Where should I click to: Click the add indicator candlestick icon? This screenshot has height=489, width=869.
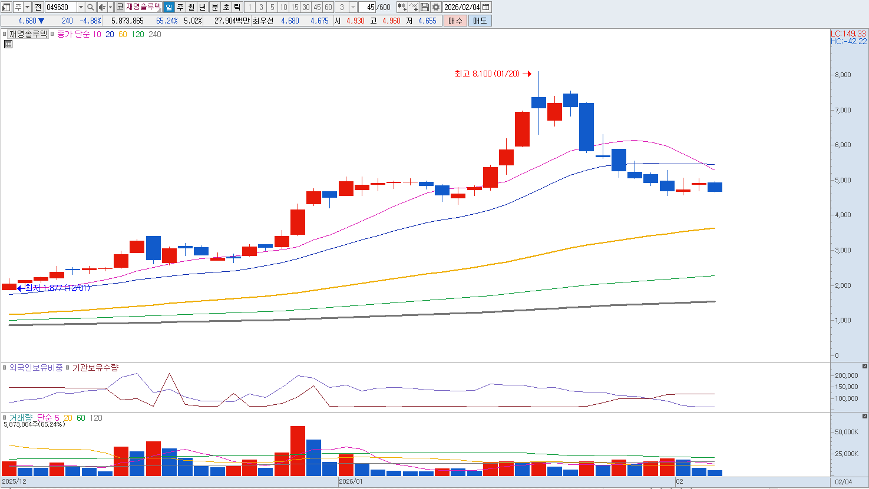402,7
